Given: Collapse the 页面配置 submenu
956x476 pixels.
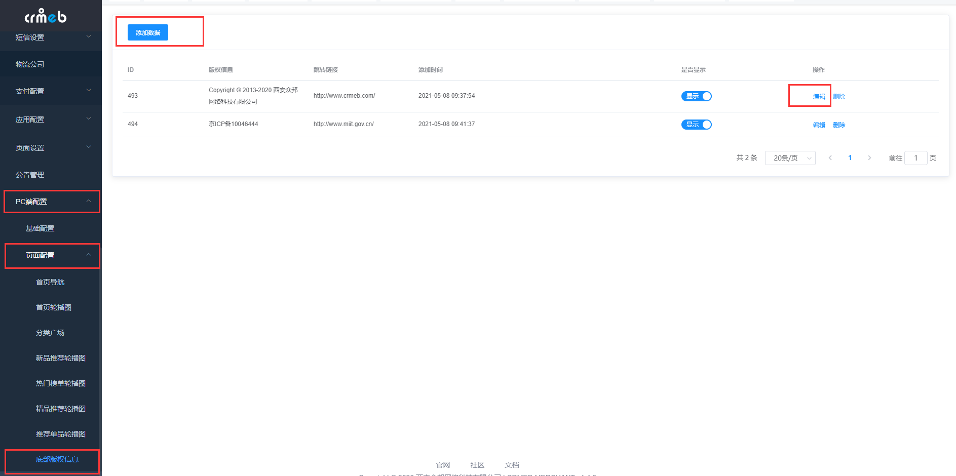Looking at the screenshot, I should pos(52,255).
